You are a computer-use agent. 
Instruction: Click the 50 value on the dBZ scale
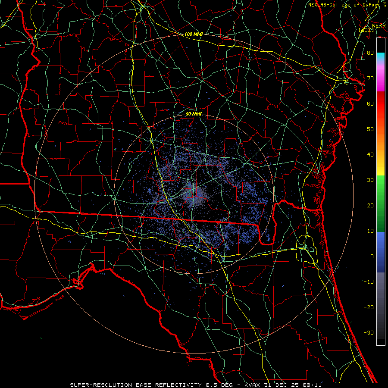pos(370,129)
